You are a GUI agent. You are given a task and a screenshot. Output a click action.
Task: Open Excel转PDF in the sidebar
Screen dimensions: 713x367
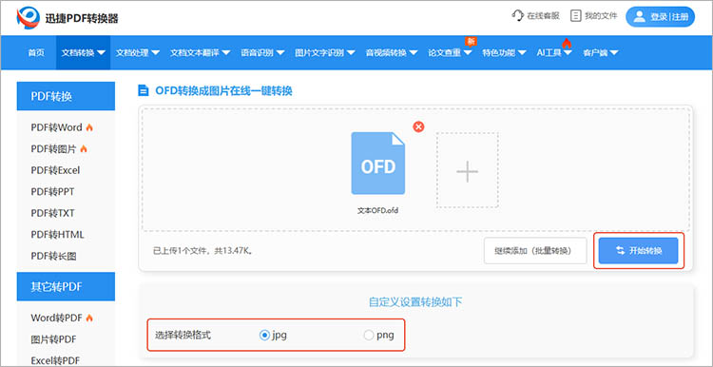pos(55,360)
